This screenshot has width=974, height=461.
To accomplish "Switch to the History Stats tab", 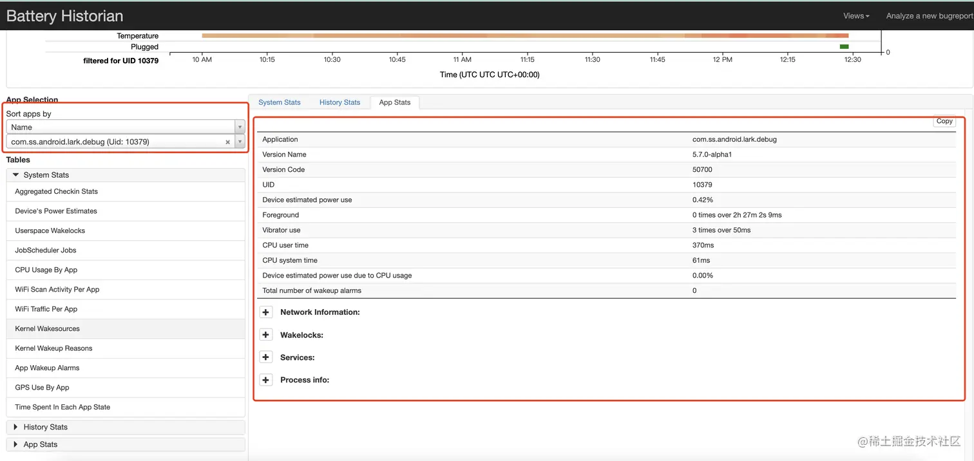I will [339, 102].
